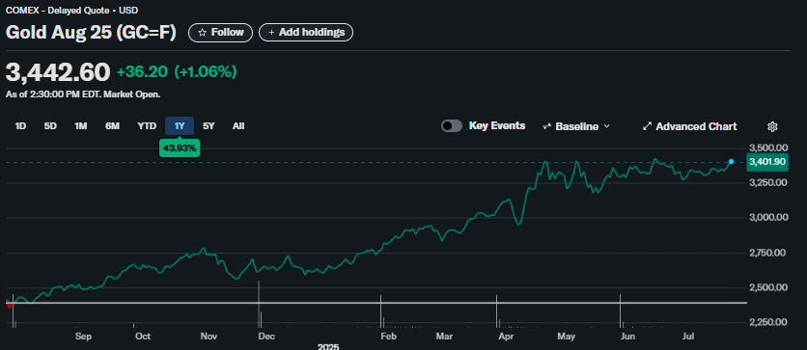Choose the 5Y time range
Viewport: 807px width, 350px height.
[x=209, y=126]
